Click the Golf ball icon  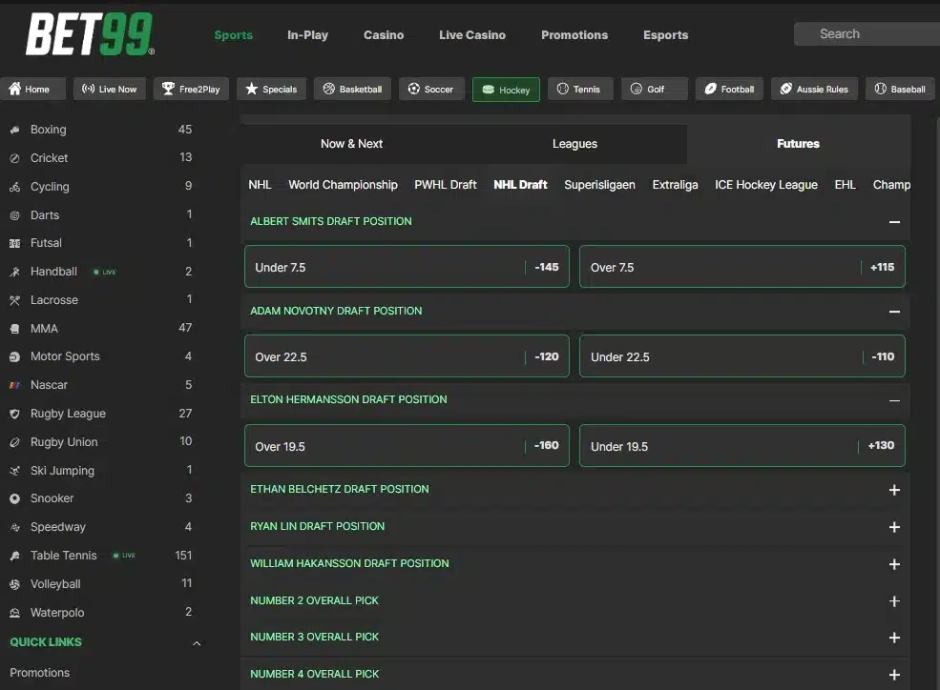pyautogui.click(x=637, y=89)
